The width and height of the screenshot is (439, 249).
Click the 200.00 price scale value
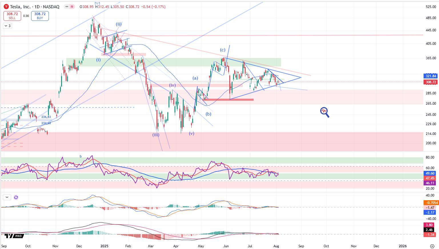pyautogui.click(x=431, y=143)
